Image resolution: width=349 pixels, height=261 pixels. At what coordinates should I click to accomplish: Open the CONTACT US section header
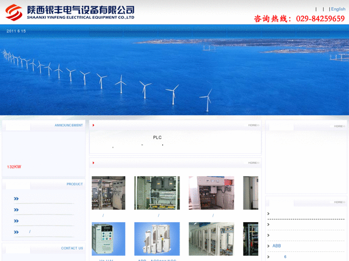[x=72, y=248]
